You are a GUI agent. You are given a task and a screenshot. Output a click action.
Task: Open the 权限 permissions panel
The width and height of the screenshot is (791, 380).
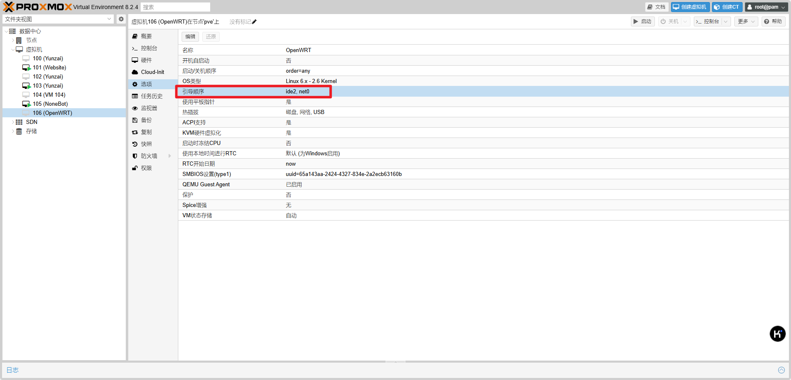146,168
